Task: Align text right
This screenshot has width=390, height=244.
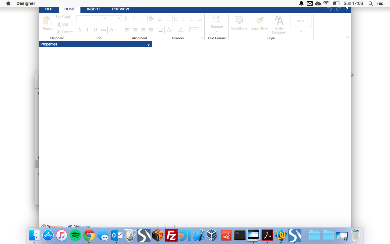Action: pyautogui.click(x=143, y=30)
